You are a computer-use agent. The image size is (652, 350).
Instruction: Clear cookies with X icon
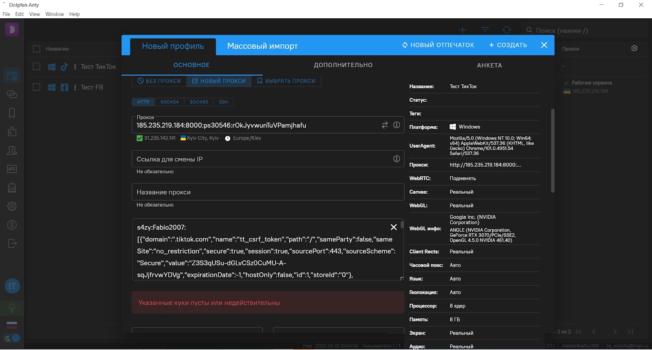click(x=394, y=227)
